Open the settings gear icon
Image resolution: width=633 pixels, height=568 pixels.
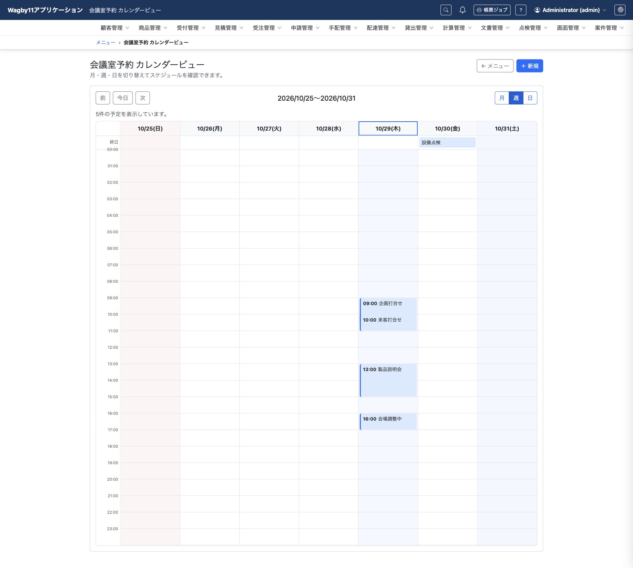click(620, 10)
